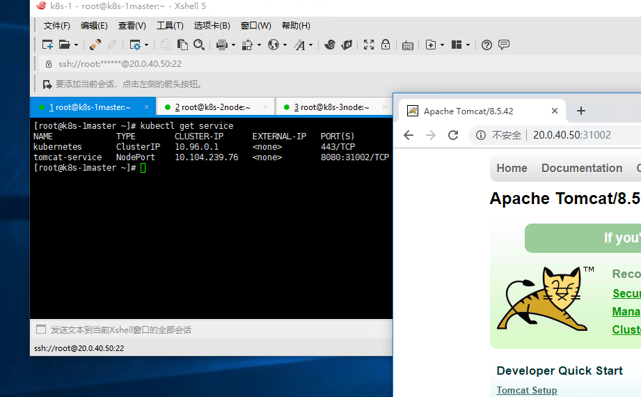Close the root@k8s-2node session tab
This screenshot has height=397, width=641.
pos(265,107)
